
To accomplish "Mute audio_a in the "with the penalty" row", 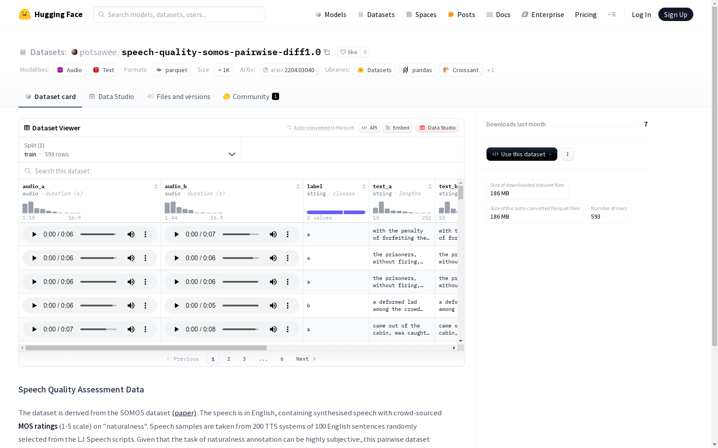I will pos(131,234).
